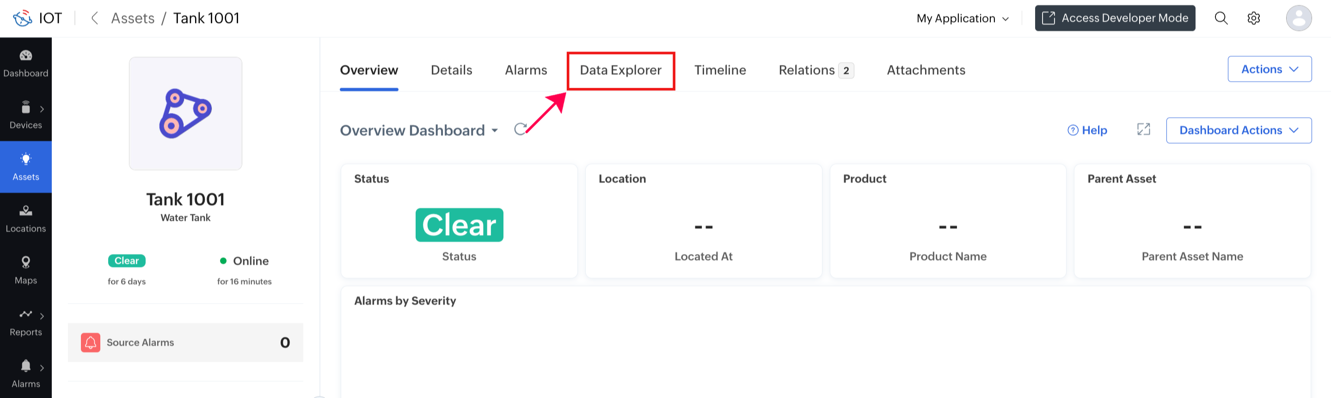Open the Dashboard sidebar icon

[x=26, y=55]
